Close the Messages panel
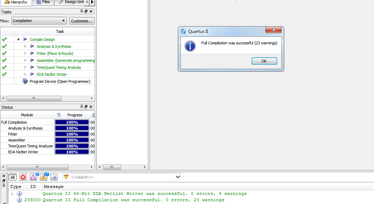Image resolution: width=374 pixels, height=204 pixels. point(4,176)
